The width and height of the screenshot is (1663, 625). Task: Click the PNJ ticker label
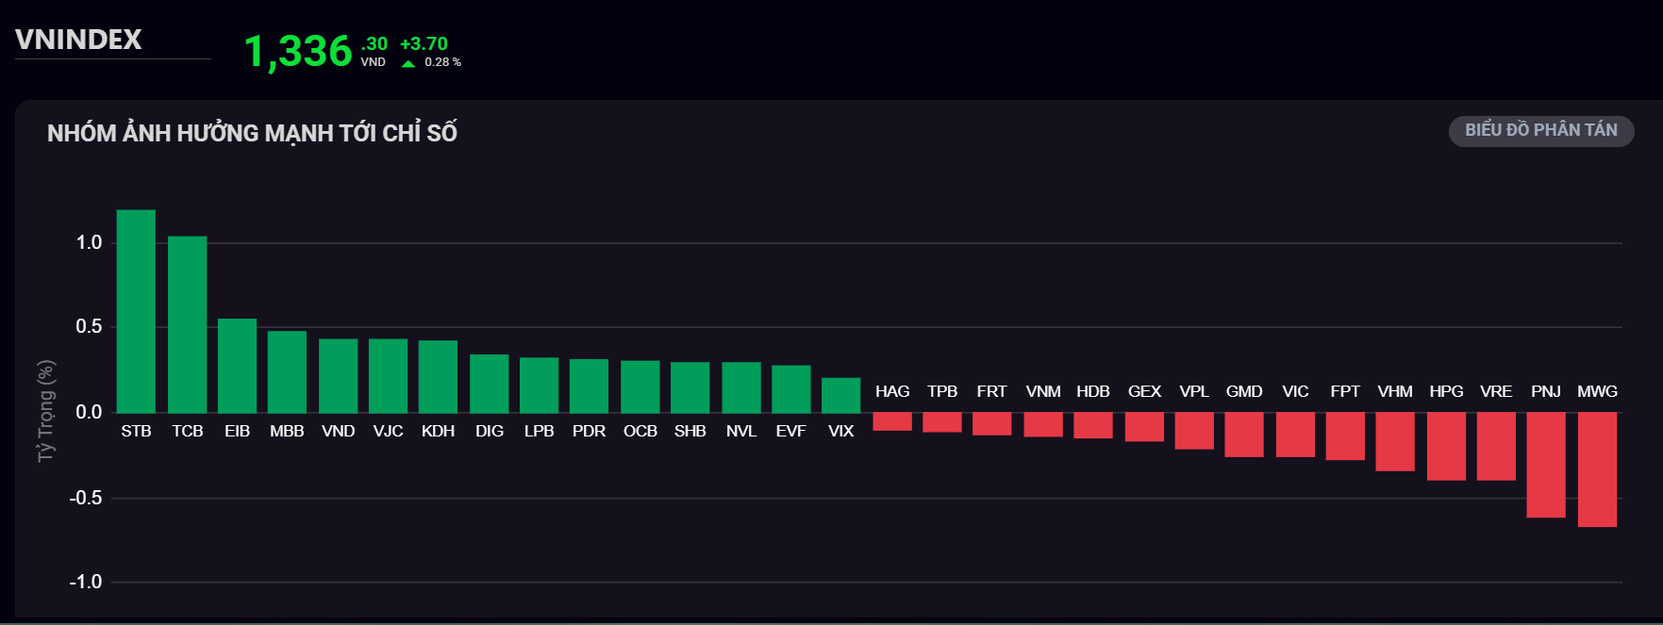click(1546, 391)
